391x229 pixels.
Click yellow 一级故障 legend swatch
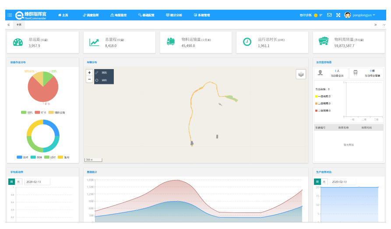316,96
